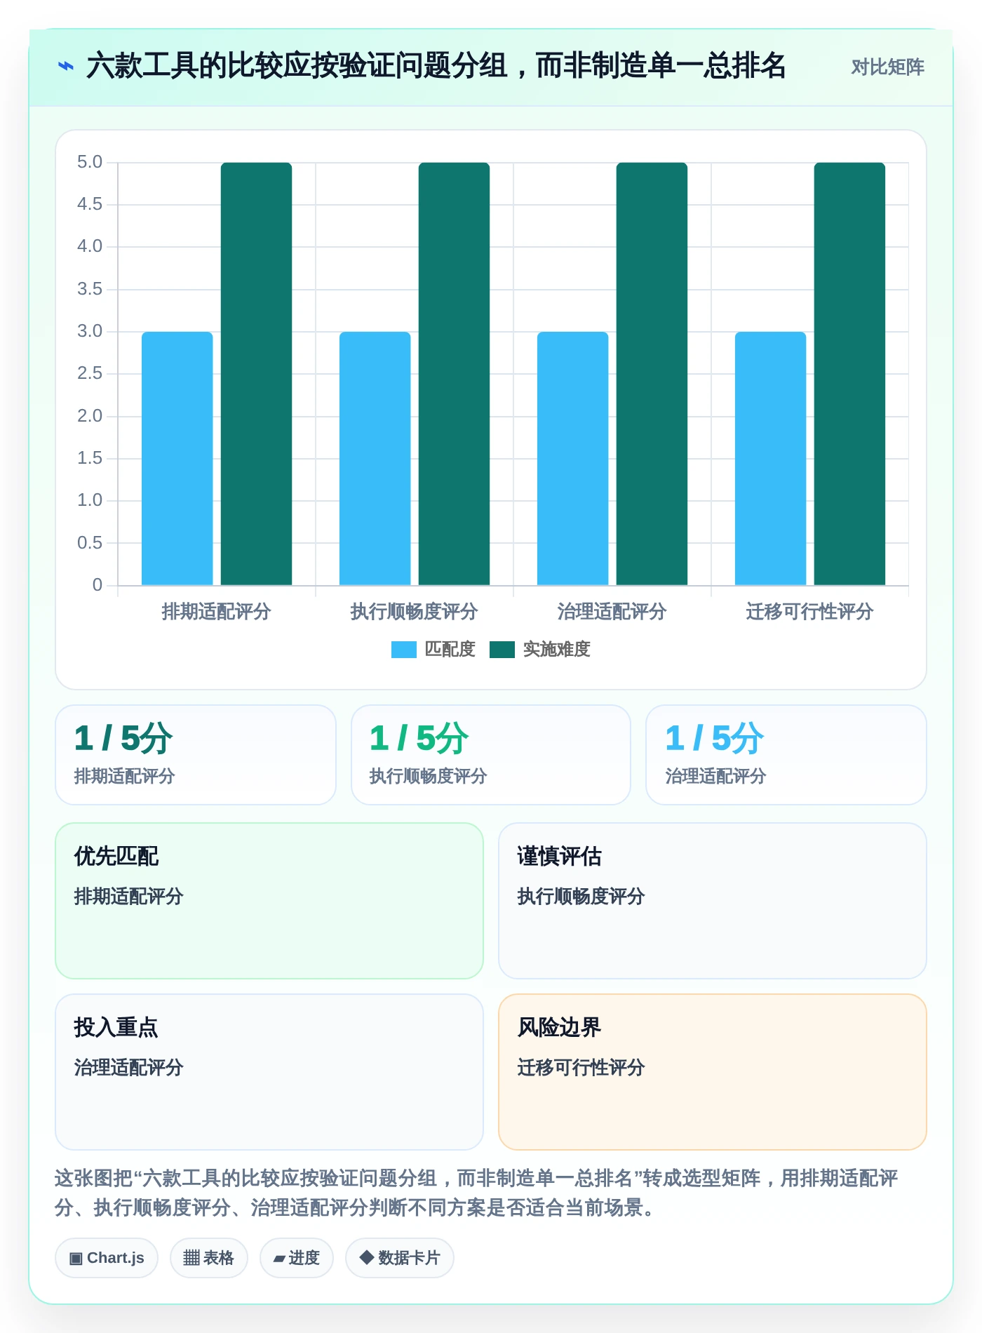Click the blue bar for 治理适配评分
The width and height of the screenshot is (982, 1333).
point(573,458)
